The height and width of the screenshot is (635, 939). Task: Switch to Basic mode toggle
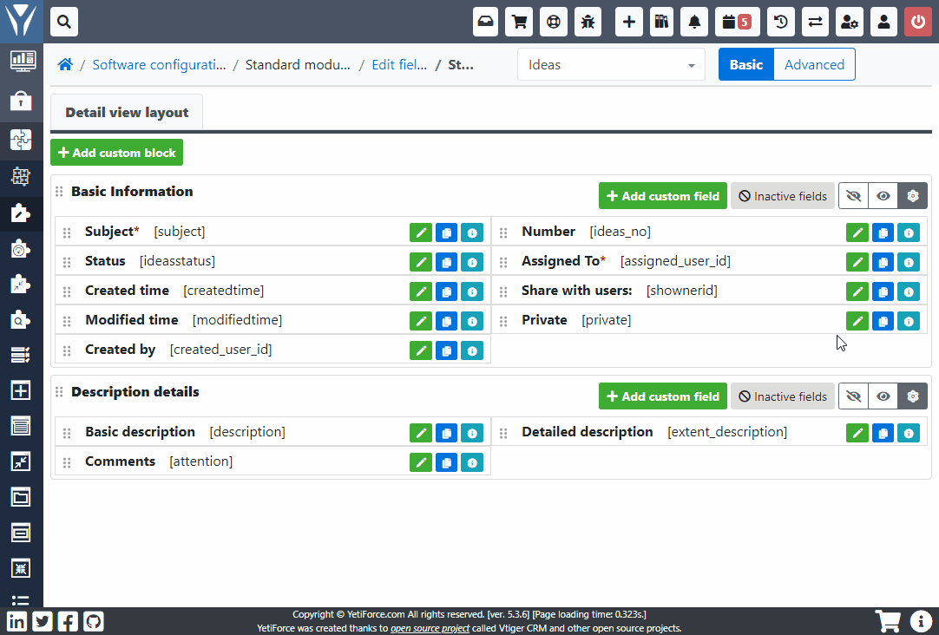(x=746, y=65)
